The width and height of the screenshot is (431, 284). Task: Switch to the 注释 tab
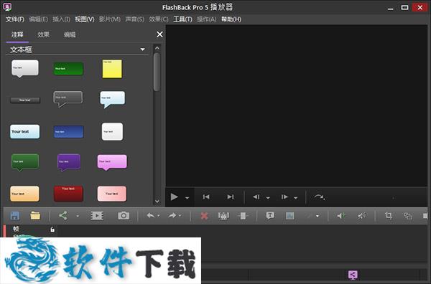point(17,34)
